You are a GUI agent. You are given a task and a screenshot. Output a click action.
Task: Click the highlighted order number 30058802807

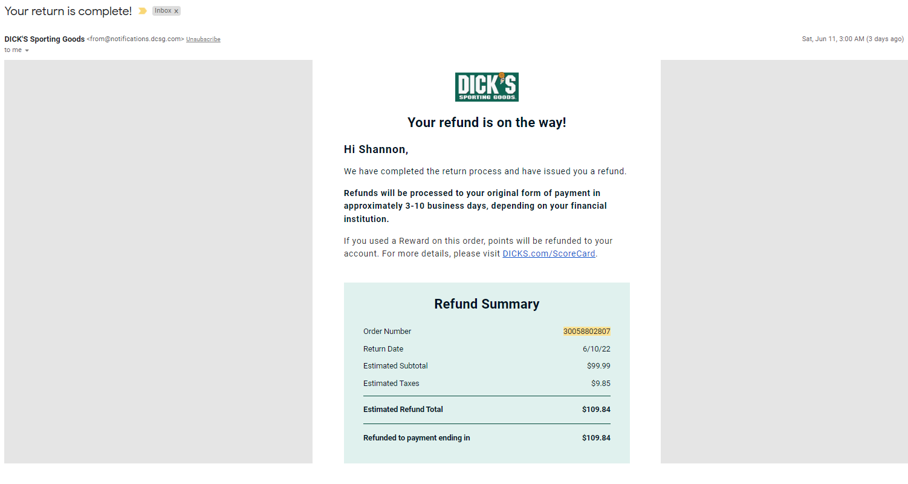pyautogui.click(x=586, y=332)
